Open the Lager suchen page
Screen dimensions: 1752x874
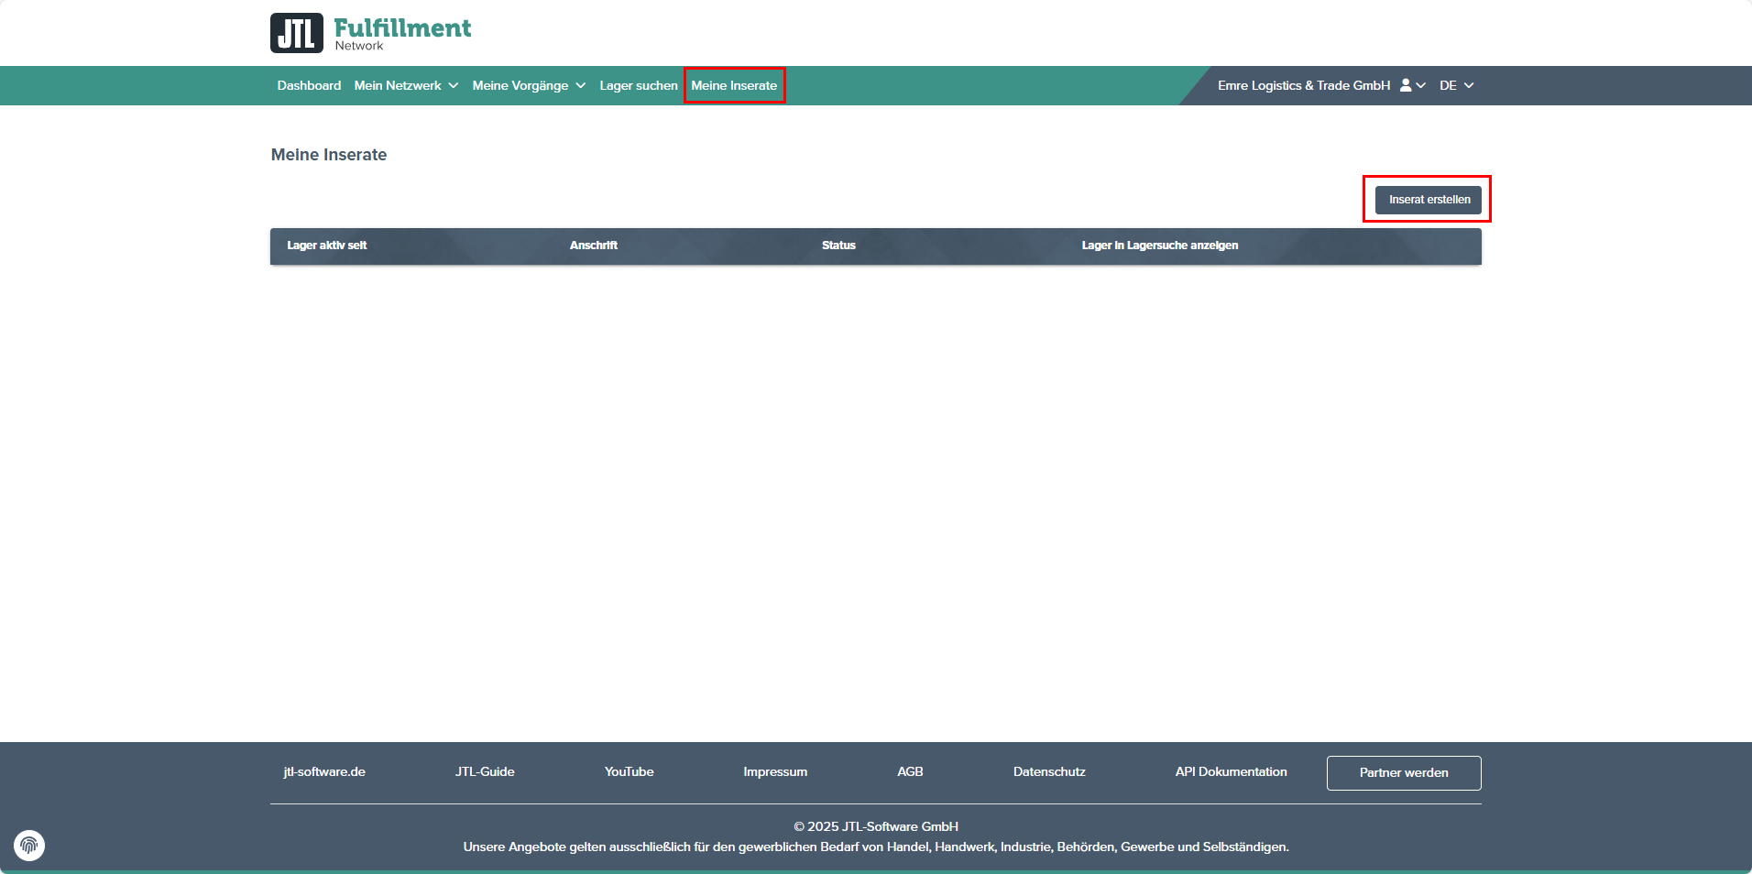click(639, 85)
